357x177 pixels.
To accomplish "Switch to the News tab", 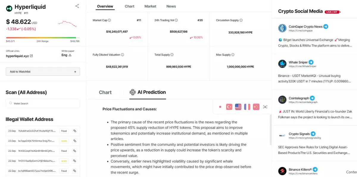I will (171, 6).
